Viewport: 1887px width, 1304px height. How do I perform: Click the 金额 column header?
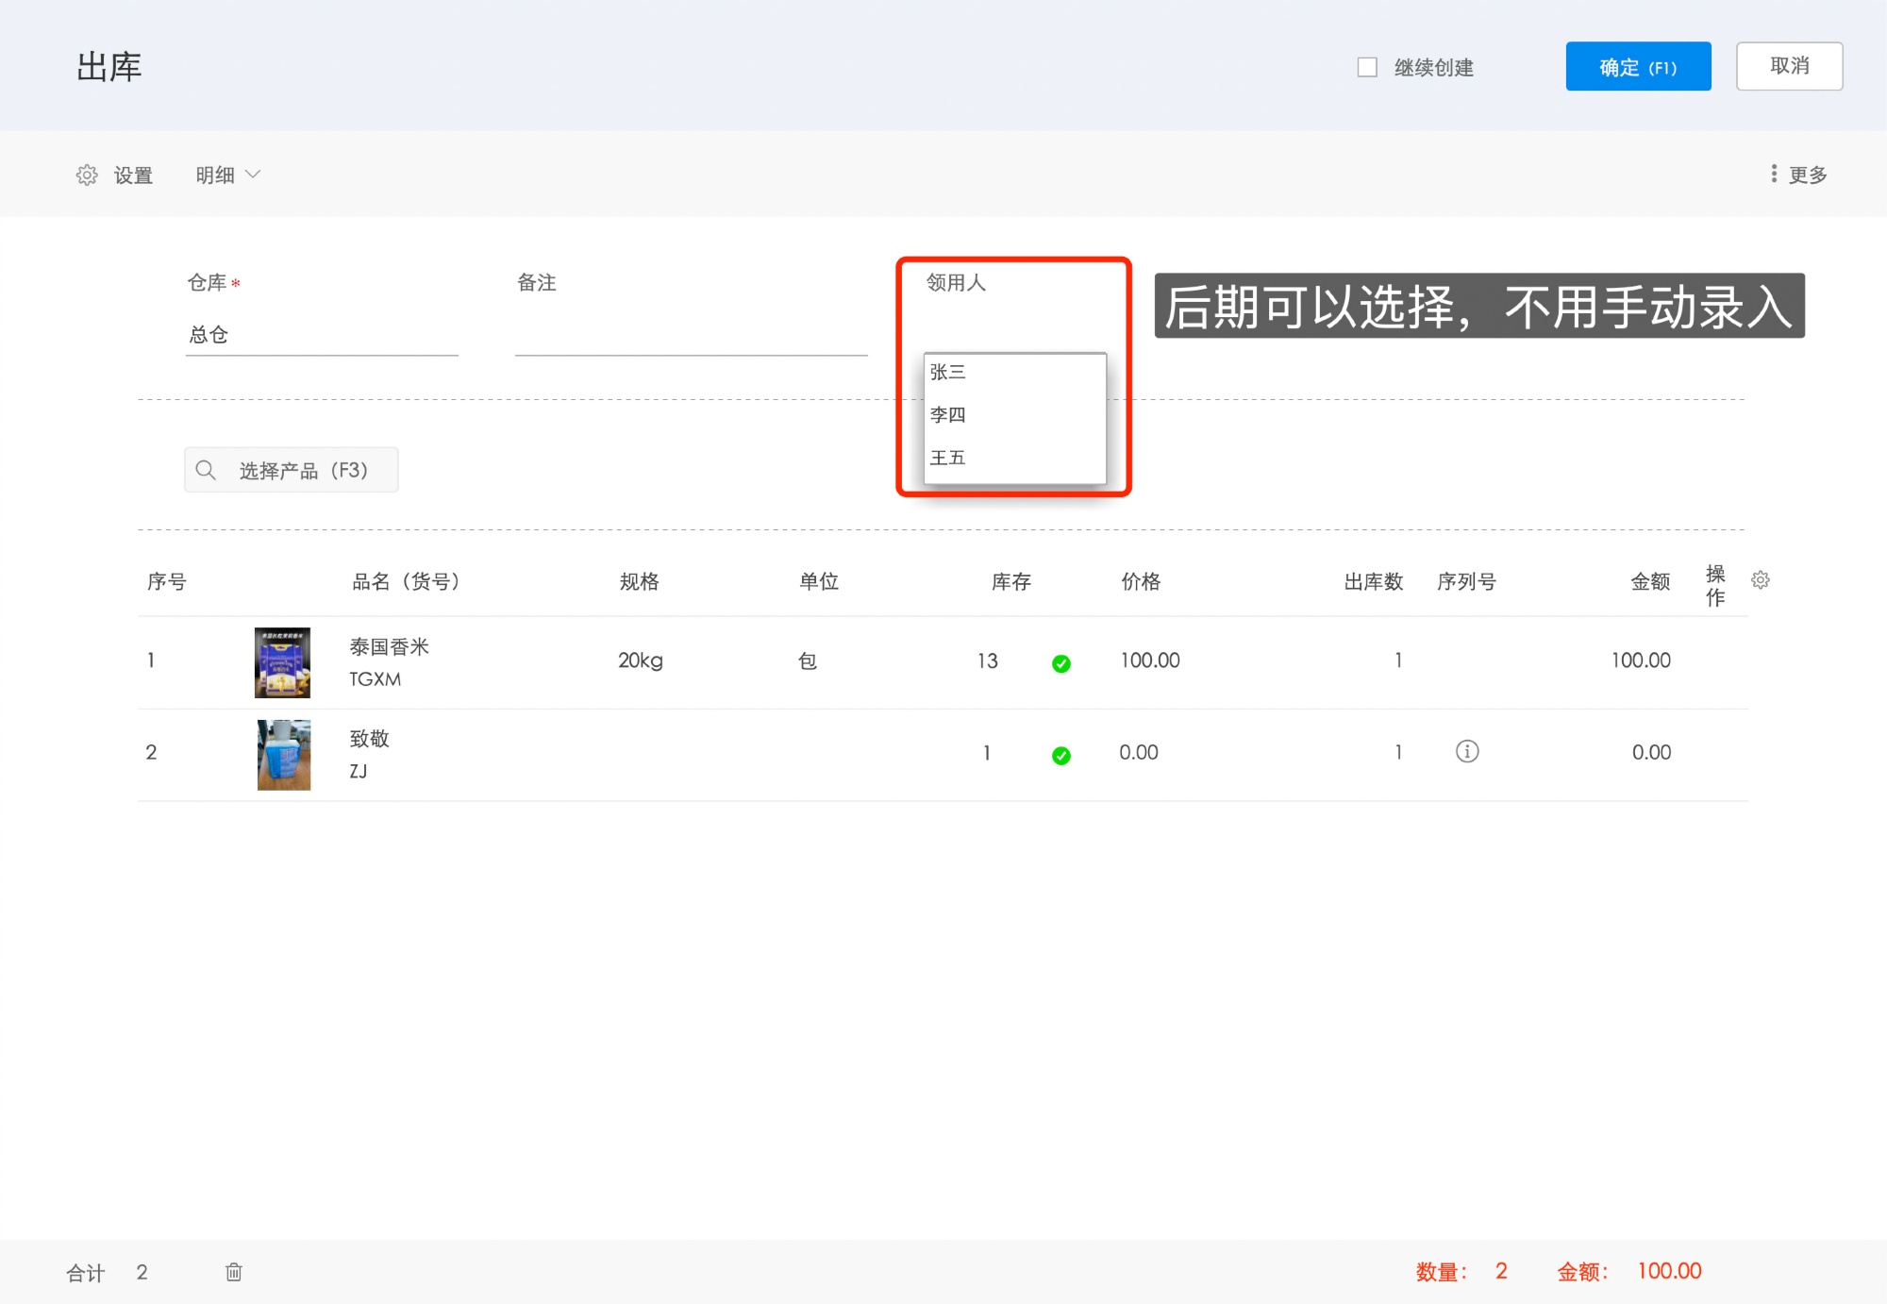1650,581
